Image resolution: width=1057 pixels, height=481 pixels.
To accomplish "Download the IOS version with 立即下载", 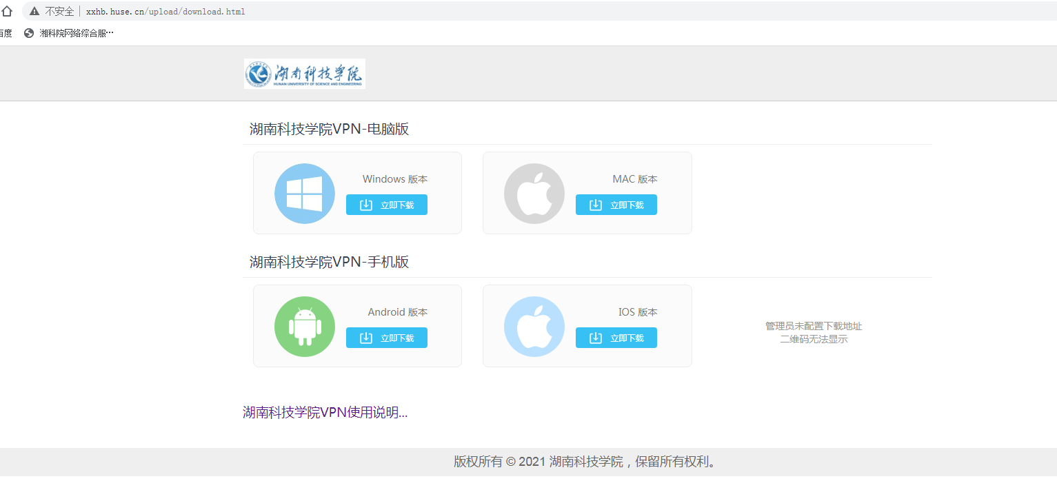I will click(616, 338).
